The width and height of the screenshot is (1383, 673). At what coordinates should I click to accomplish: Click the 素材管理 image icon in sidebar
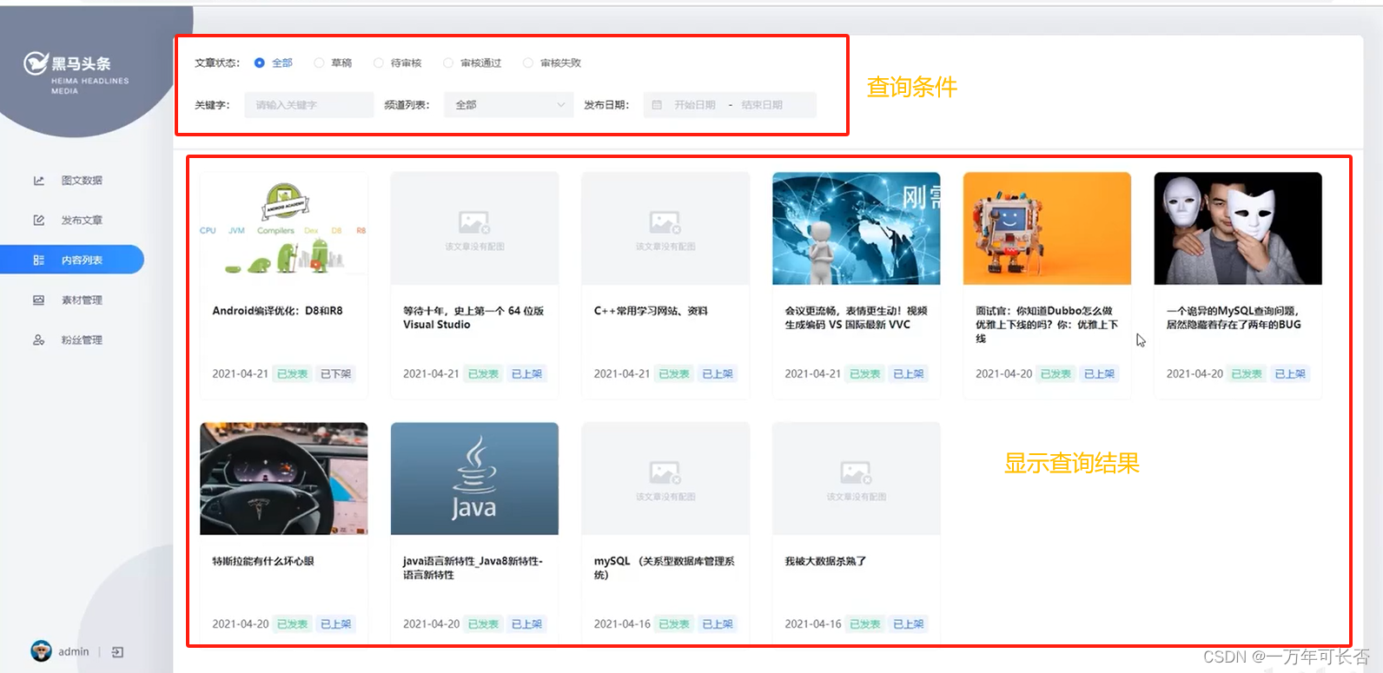tap(39, 300)
